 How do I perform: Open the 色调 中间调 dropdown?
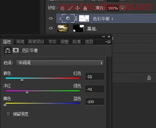click(x=60, y=63)
